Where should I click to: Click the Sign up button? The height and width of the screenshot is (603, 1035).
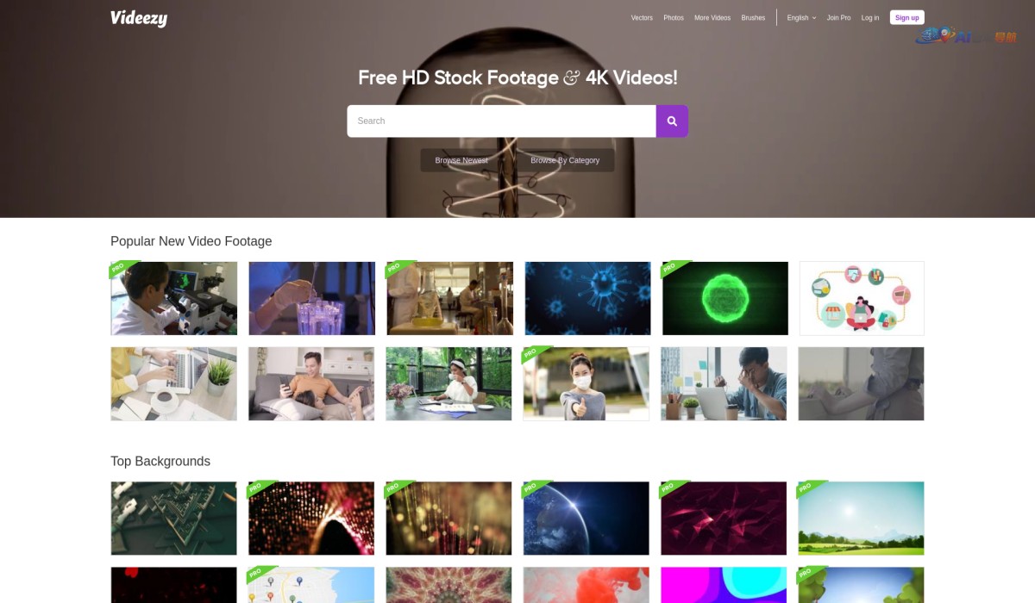tap(906, 17)
